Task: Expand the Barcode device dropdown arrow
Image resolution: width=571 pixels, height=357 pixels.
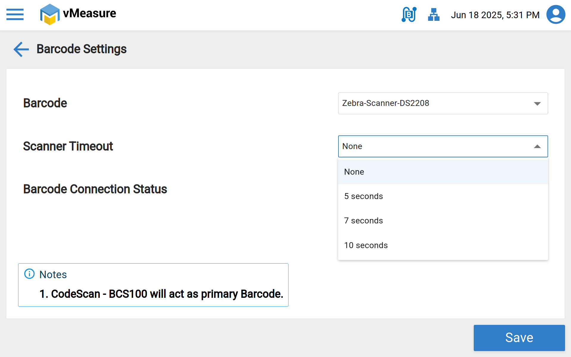Action: [x=537, y=104]
